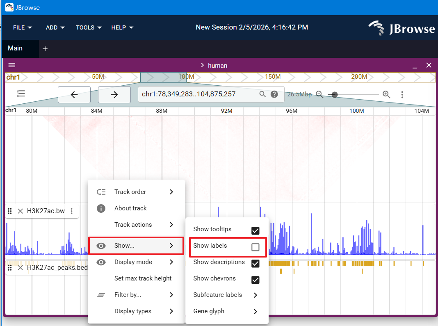Click the search magnifier in location box
Image resolution: width=438 pixels, height=326 pixels.
[262, 94]
